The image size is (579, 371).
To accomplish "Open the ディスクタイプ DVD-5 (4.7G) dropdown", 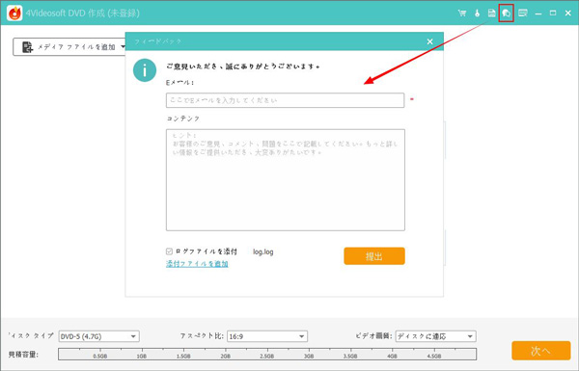I will pyautogui.click(x=98, y=336).
